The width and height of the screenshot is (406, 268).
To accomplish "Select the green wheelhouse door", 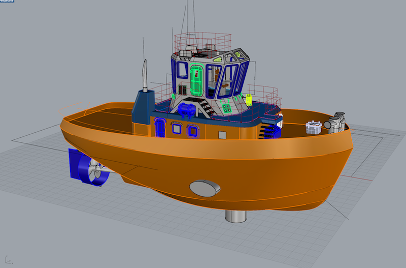I will [196, 79].
